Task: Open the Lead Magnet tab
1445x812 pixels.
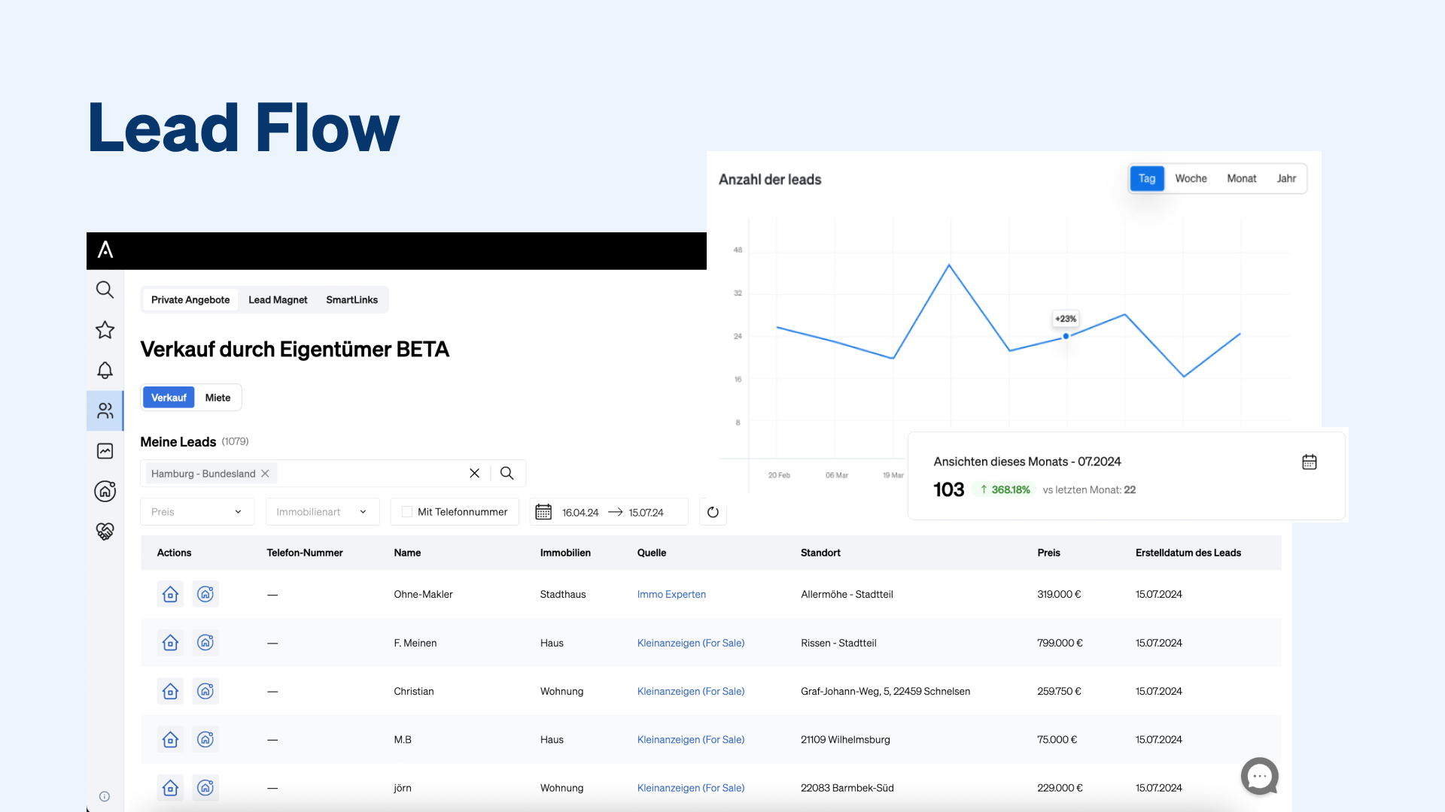Action: 277,299
